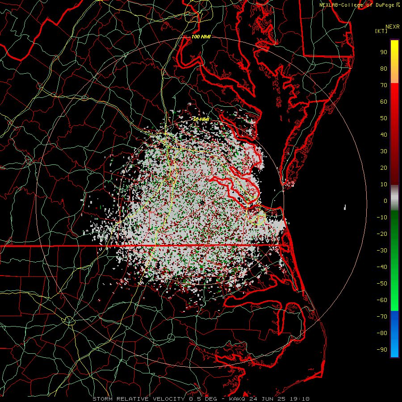Screen dimensions: 402x402
Task: Click the -60 scale value
Action: [x=382, y=300]
